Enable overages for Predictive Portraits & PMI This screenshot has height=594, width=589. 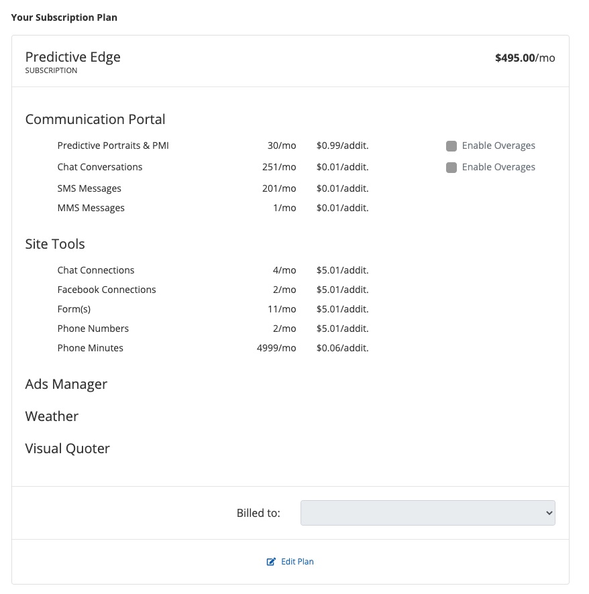pos(451,146)
